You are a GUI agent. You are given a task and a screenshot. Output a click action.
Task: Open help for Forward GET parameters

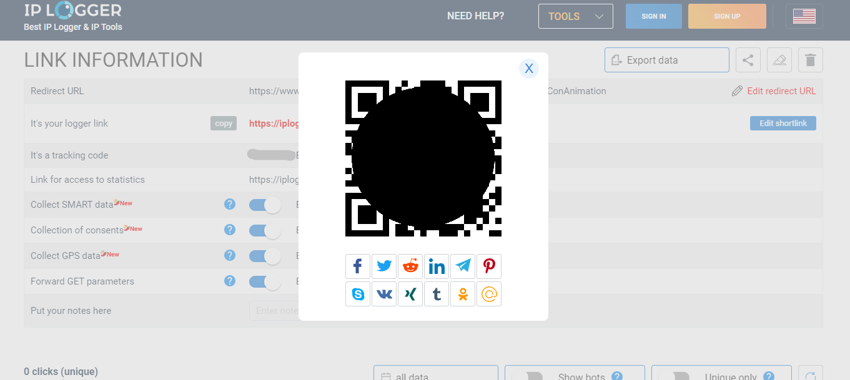(230, 281)
